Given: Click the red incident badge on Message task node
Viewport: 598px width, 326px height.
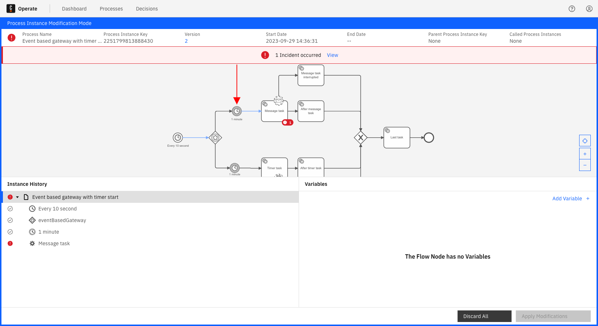Looking at the screenshot, I should (x=288, y=122).
